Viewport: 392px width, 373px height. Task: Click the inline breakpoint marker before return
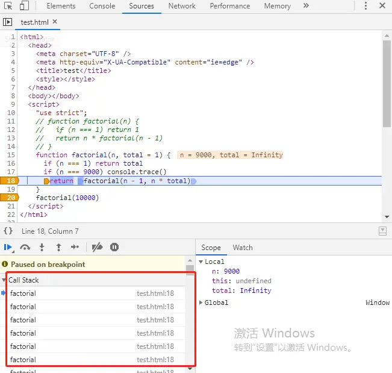[46, 181]
